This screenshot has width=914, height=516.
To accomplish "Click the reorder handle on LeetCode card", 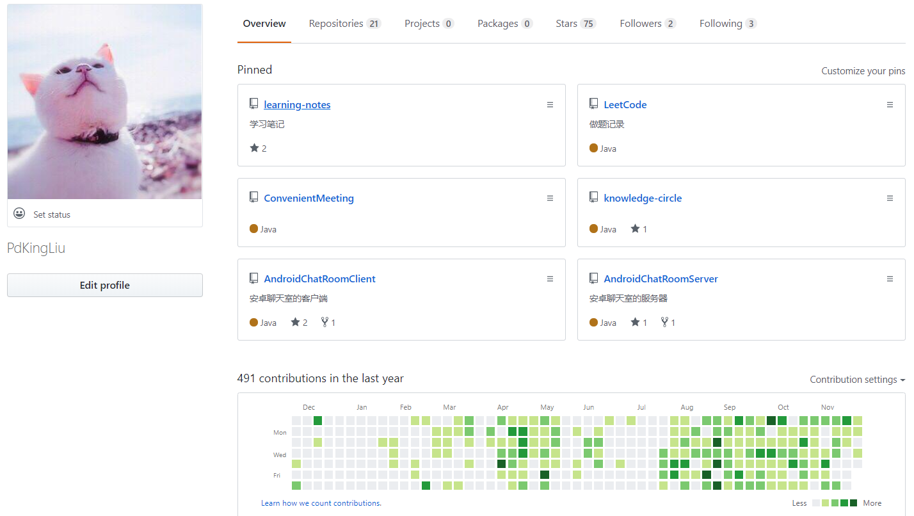I will [890, 104].
